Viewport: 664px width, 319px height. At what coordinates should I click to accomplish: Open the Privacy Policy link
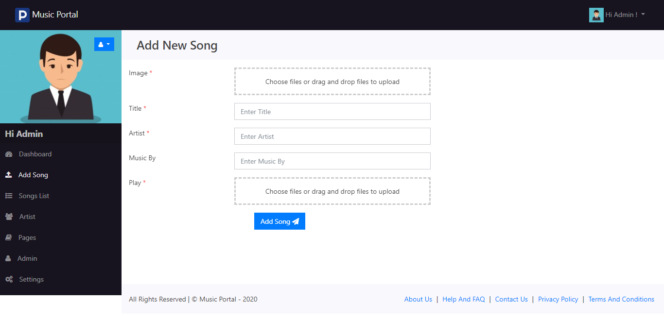coord(558,299)
